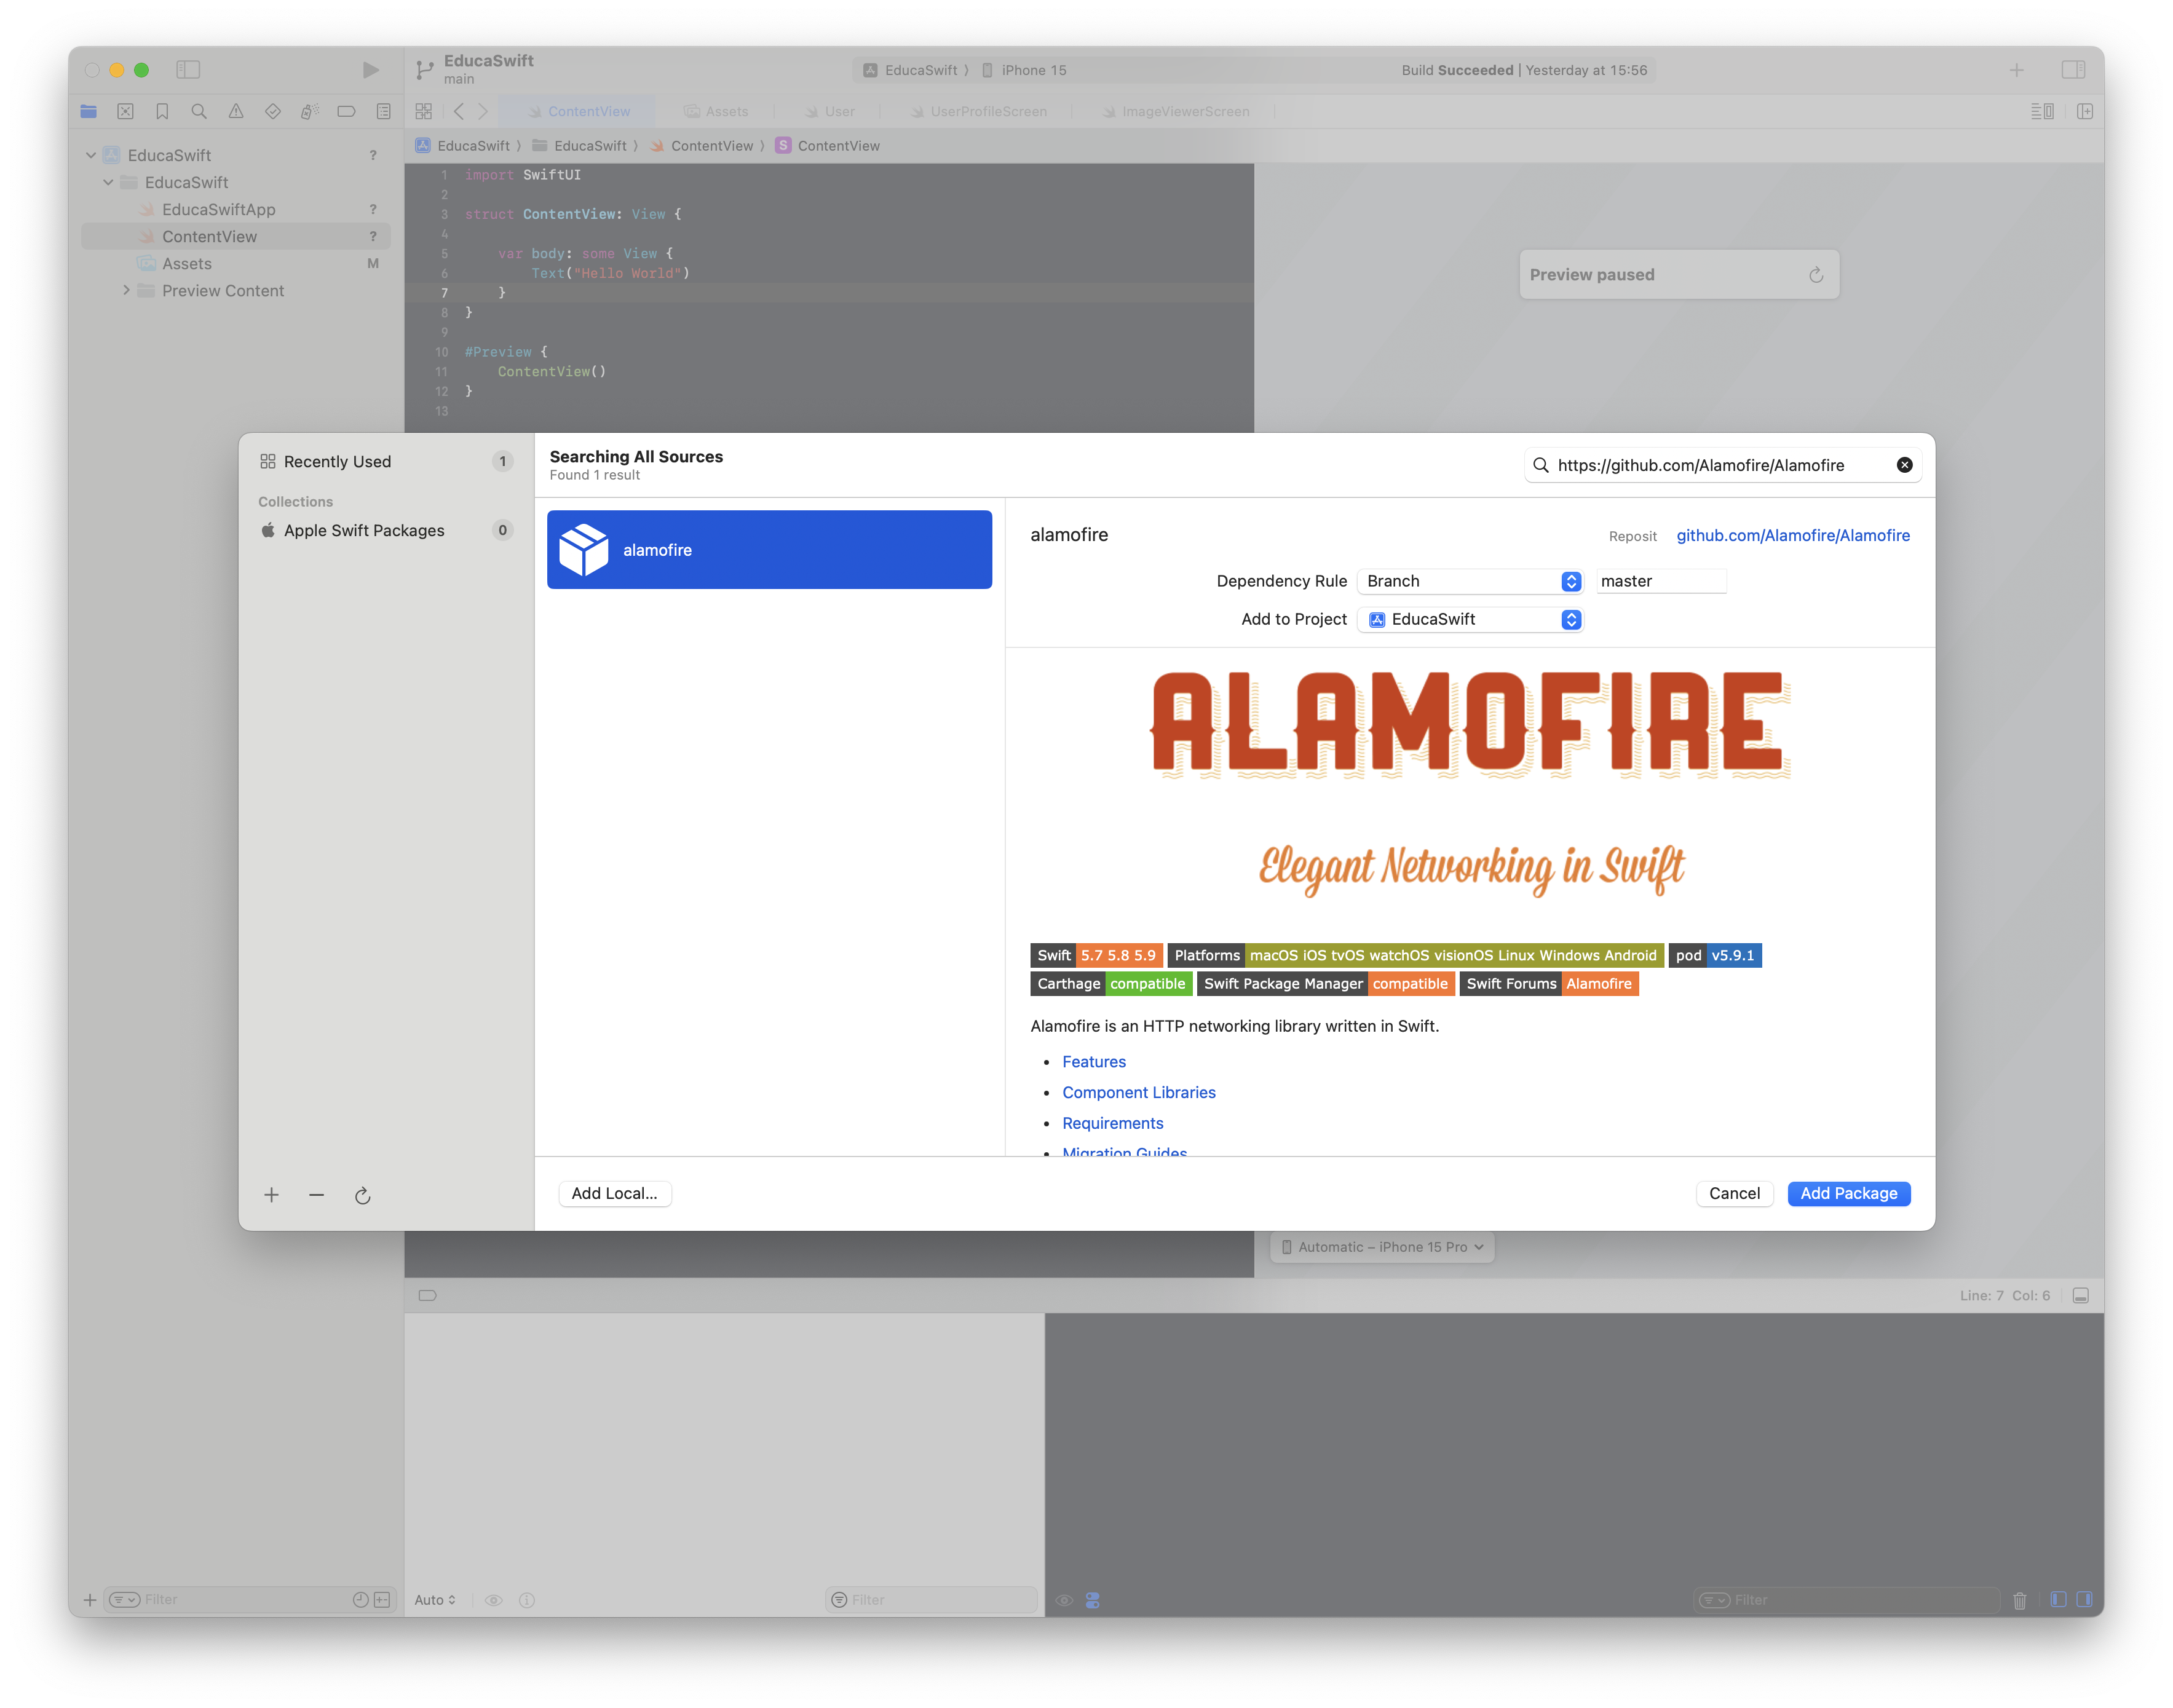2173x1708 pixels.
Task: Open the Breakpoint navigator icon
Action: [x=347, y=111]
